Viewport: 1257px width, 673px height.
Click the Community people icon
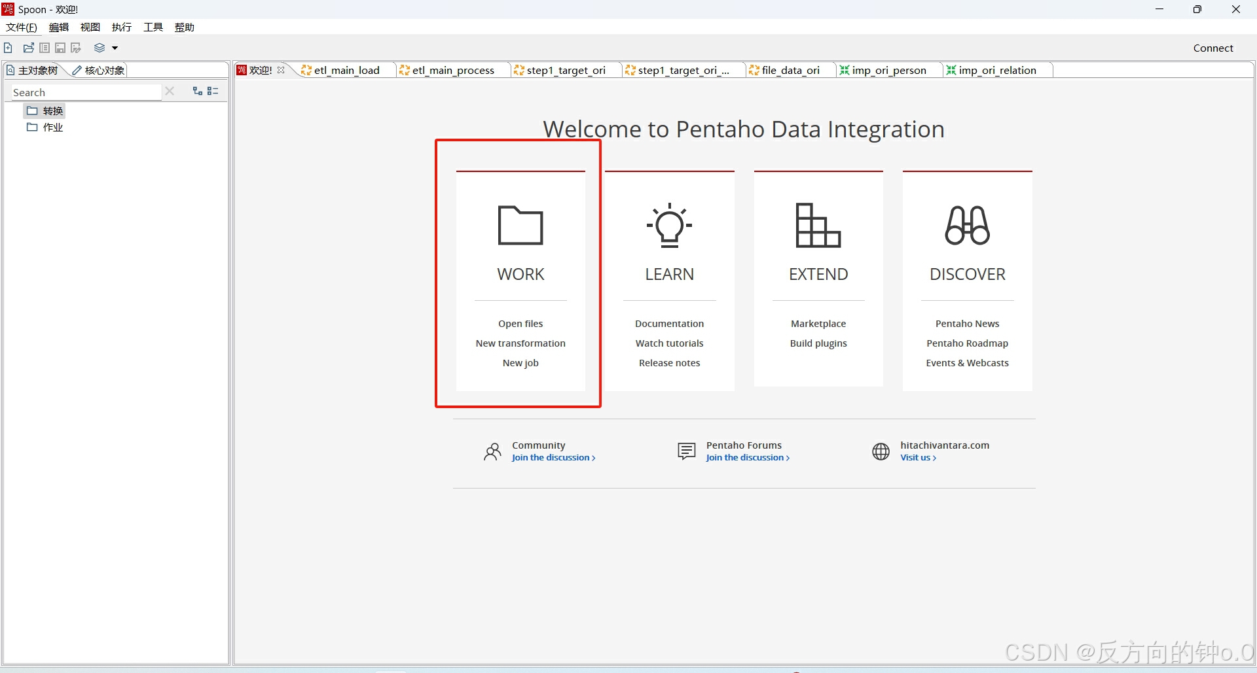(493, 451)
